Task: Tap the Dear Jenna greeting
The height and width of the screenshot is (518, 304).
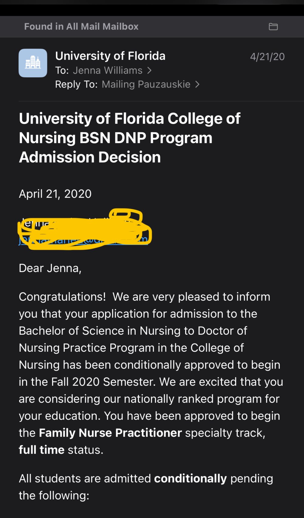Action: click(x=50, y=268)
